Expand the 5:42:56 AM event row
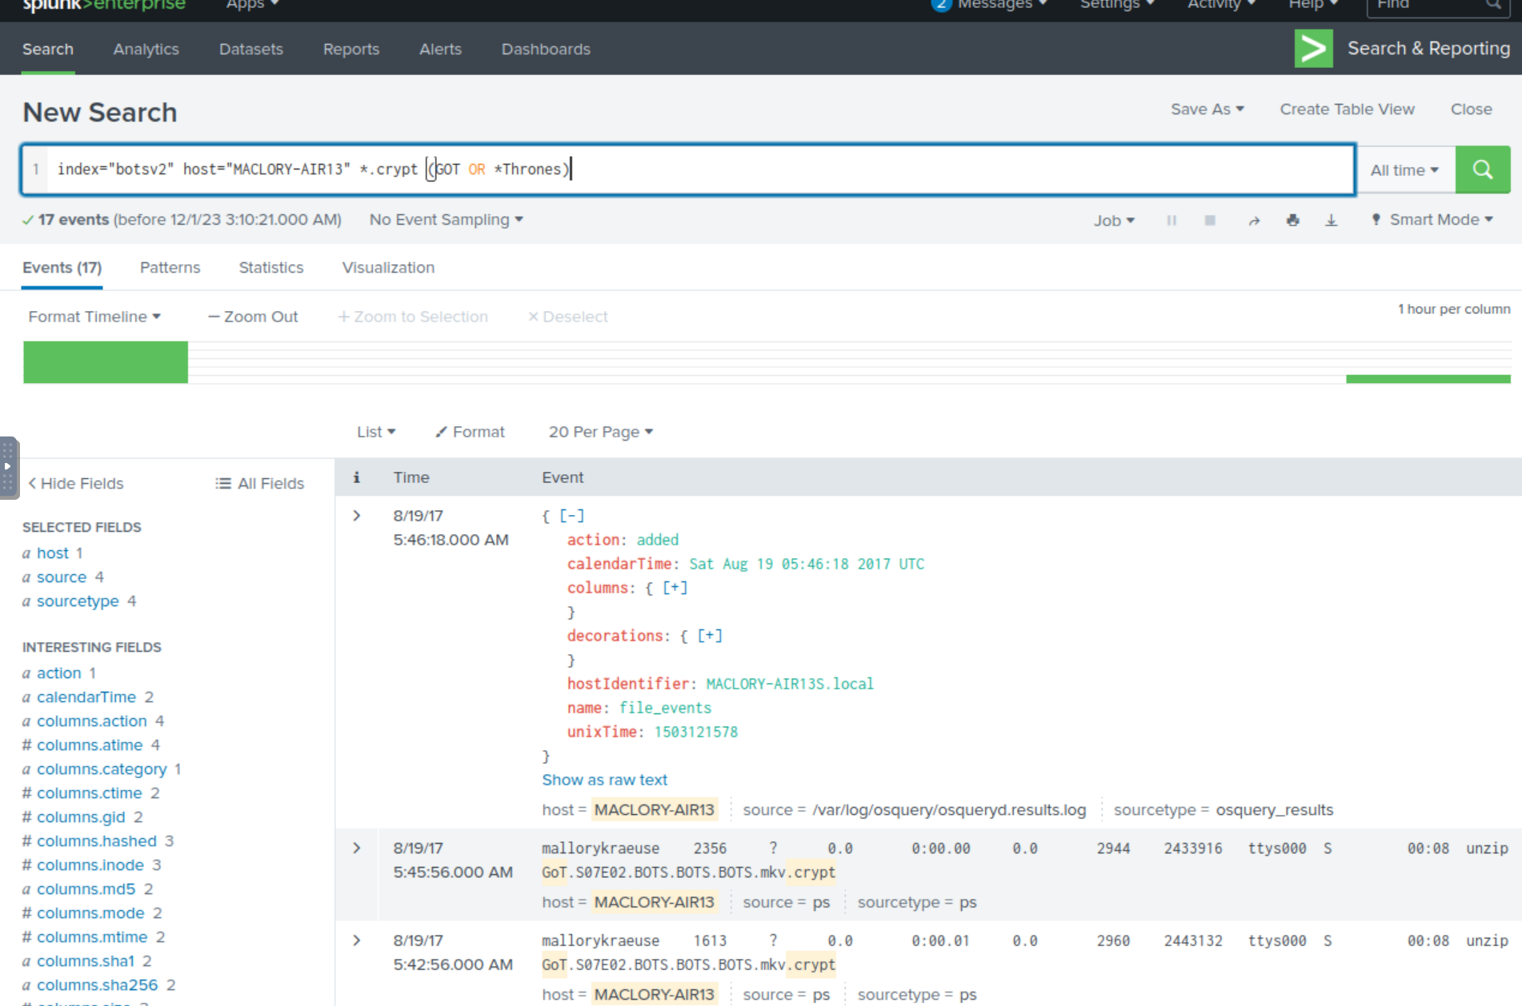 point(357,940)
